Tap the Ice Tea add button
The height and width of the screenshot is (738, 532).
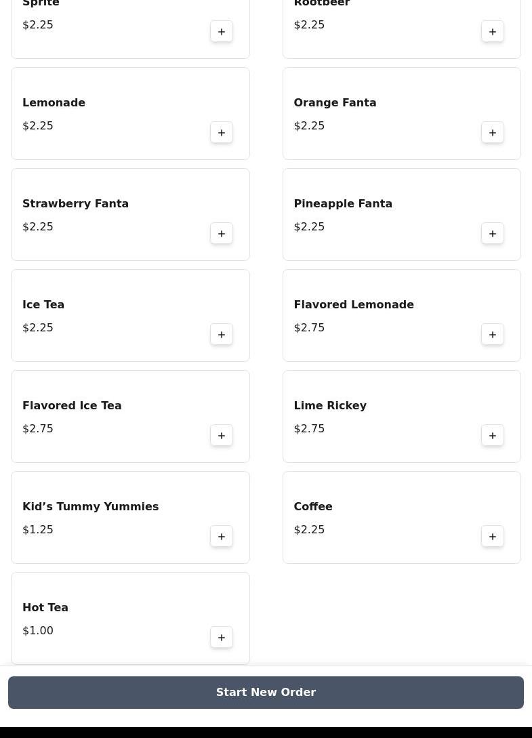tap(222, 335)
